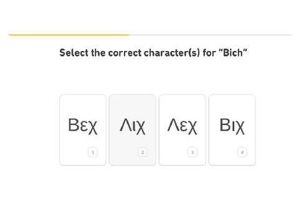299x224 pixels.
Task: Click the capital Β letter in the Βεχ card
Action: tap(74, 125)
